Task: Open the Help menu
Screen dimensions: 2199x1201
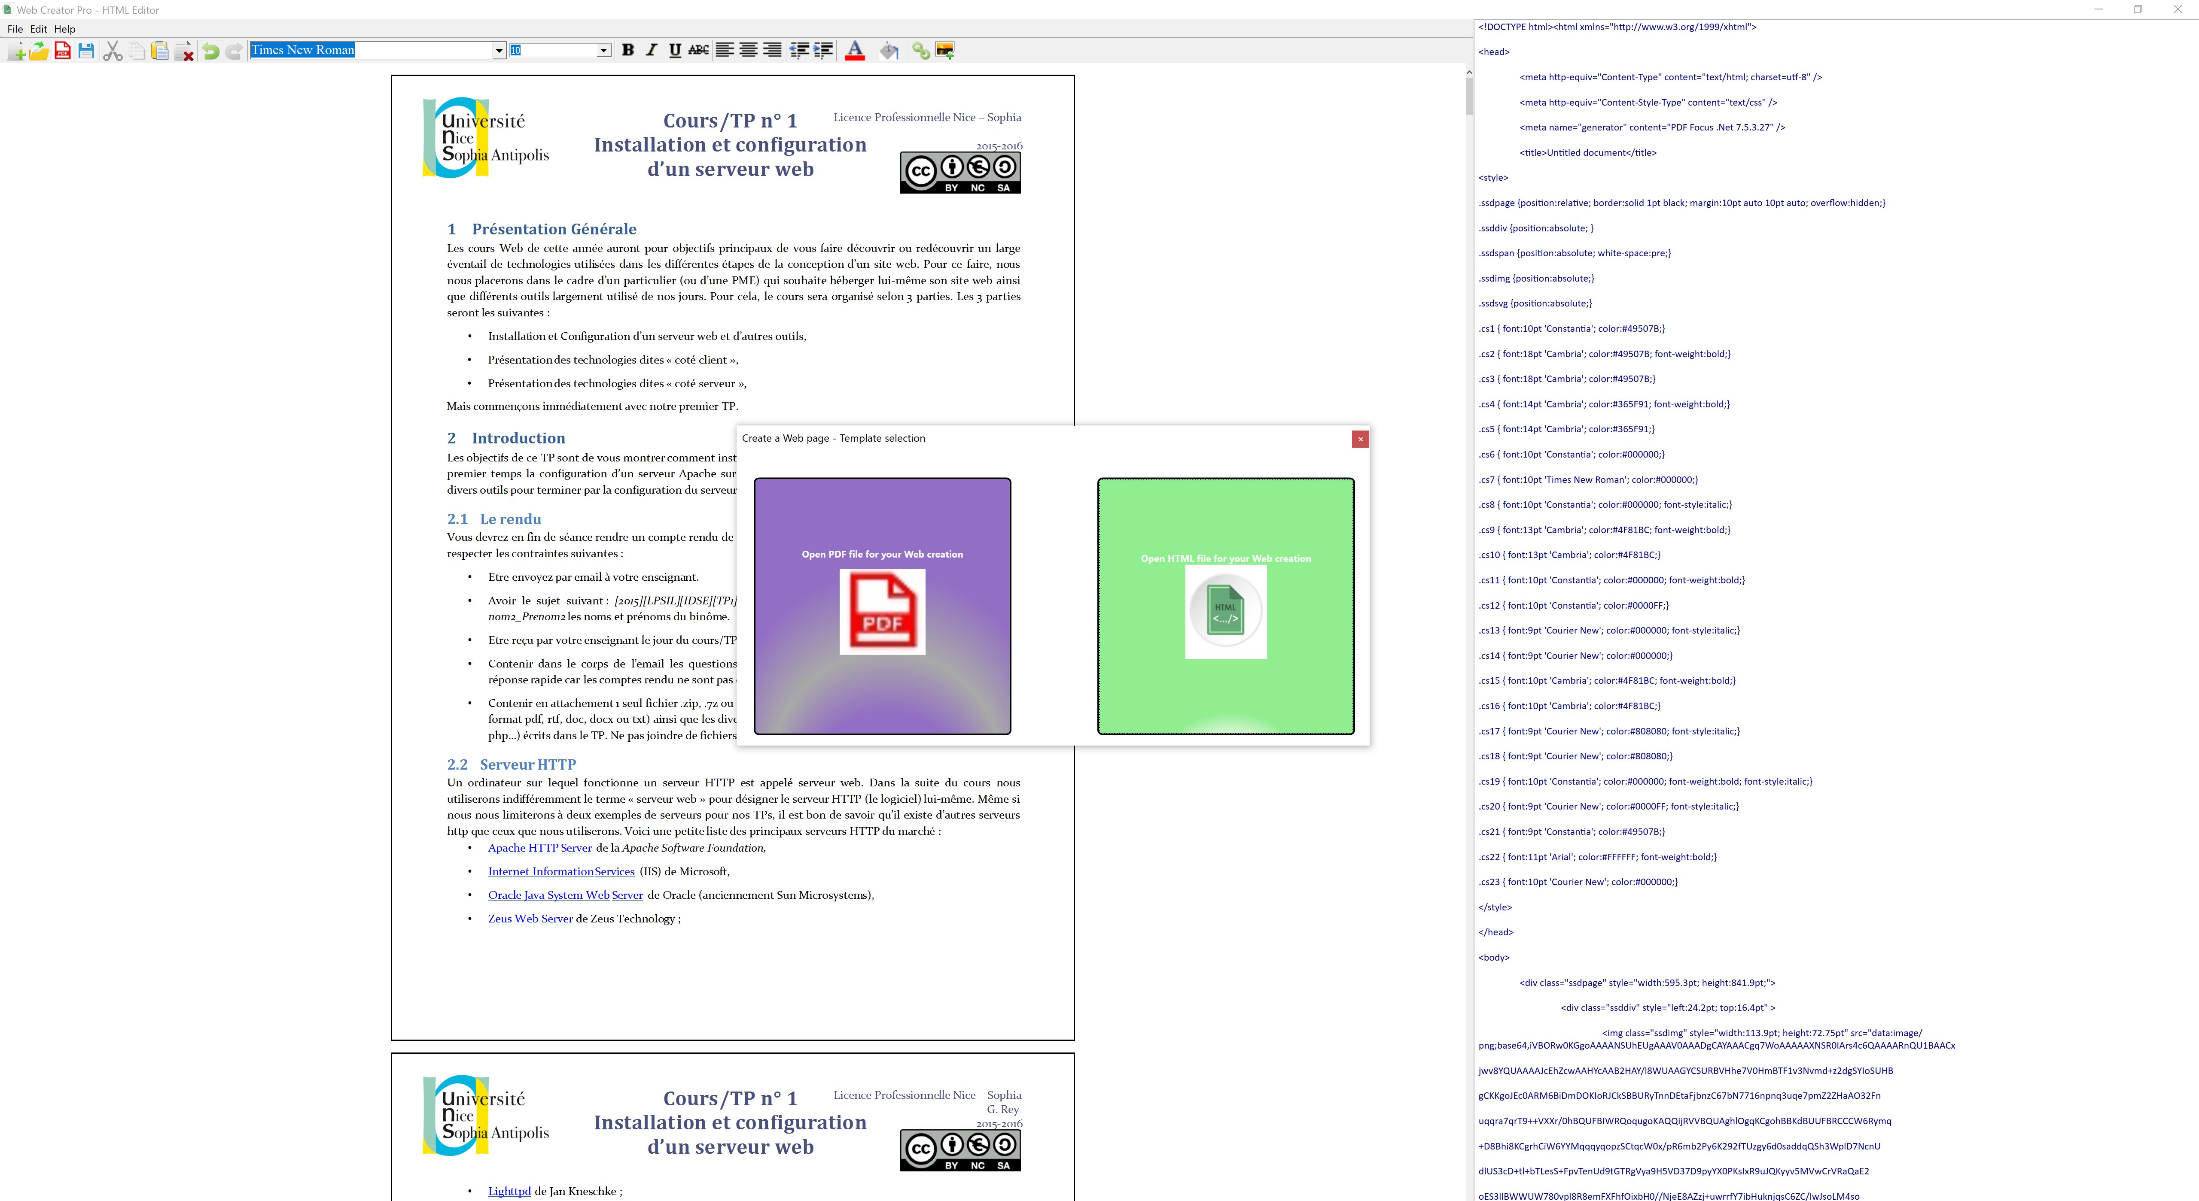Action: point(65,29)
